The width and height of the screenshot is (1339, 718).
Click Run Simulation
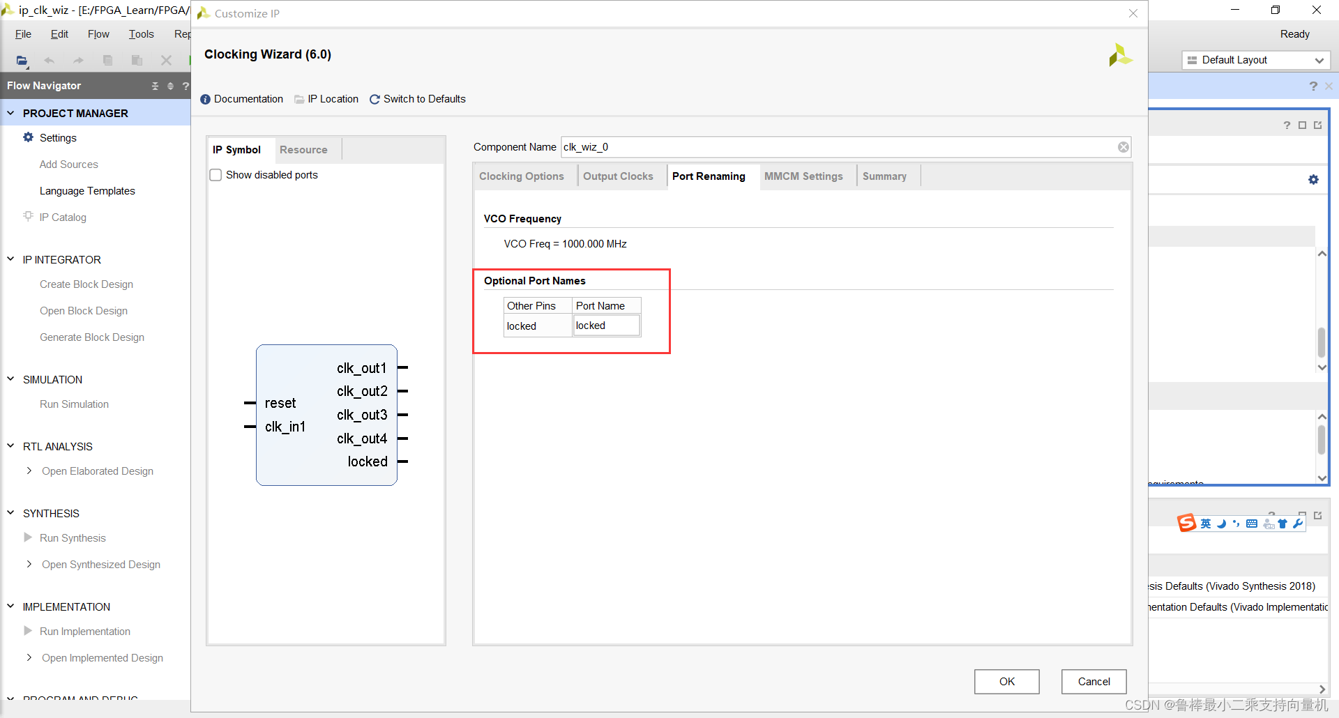point(74,404)
